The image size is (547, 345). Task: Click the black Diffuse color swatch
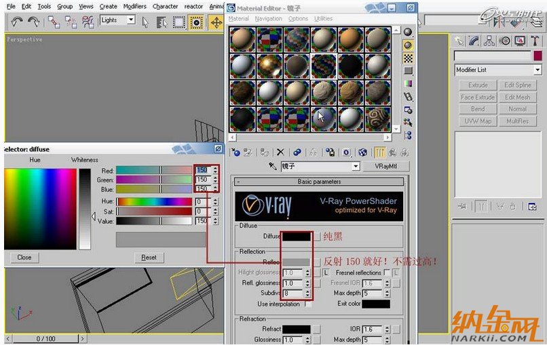(296, 236)
